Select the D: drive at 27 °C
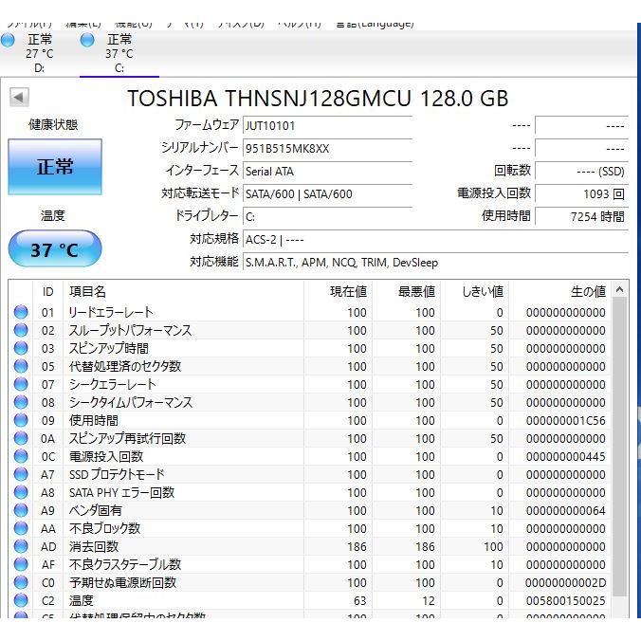Image resolution: width=641 pixels, height=641 pixels. tap(39, 53)
